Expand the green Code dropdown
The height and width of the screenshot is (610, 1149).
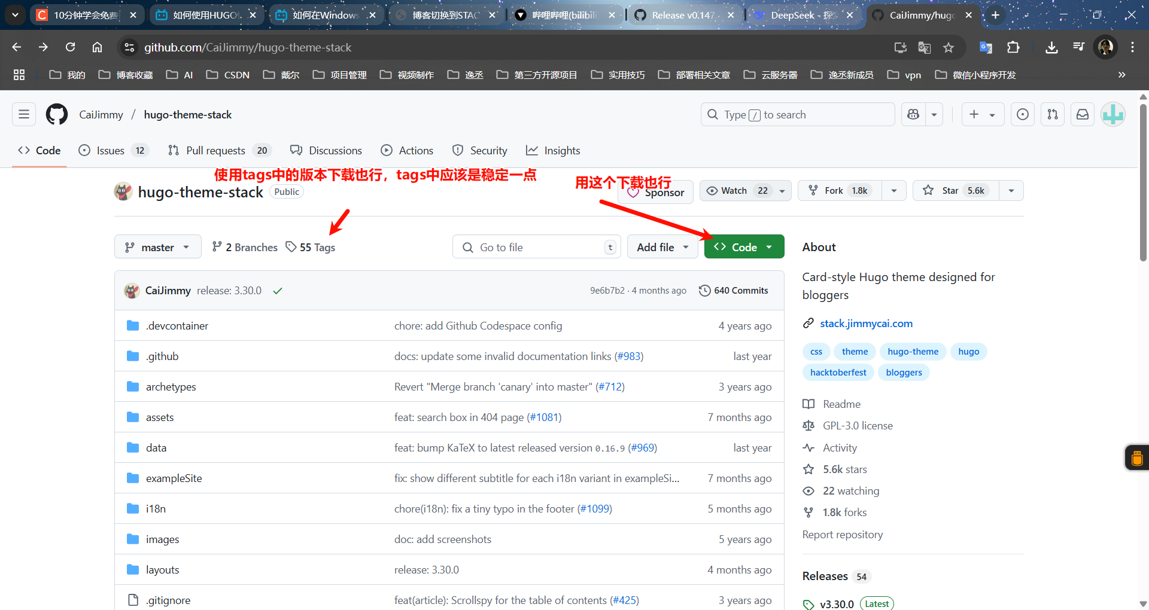744,247
